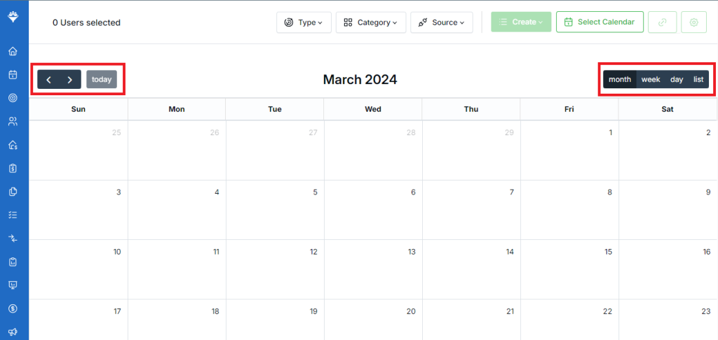This screenshot has width=718, height=340.
Task: Go to next month arrow
Action: coord(70,80)
